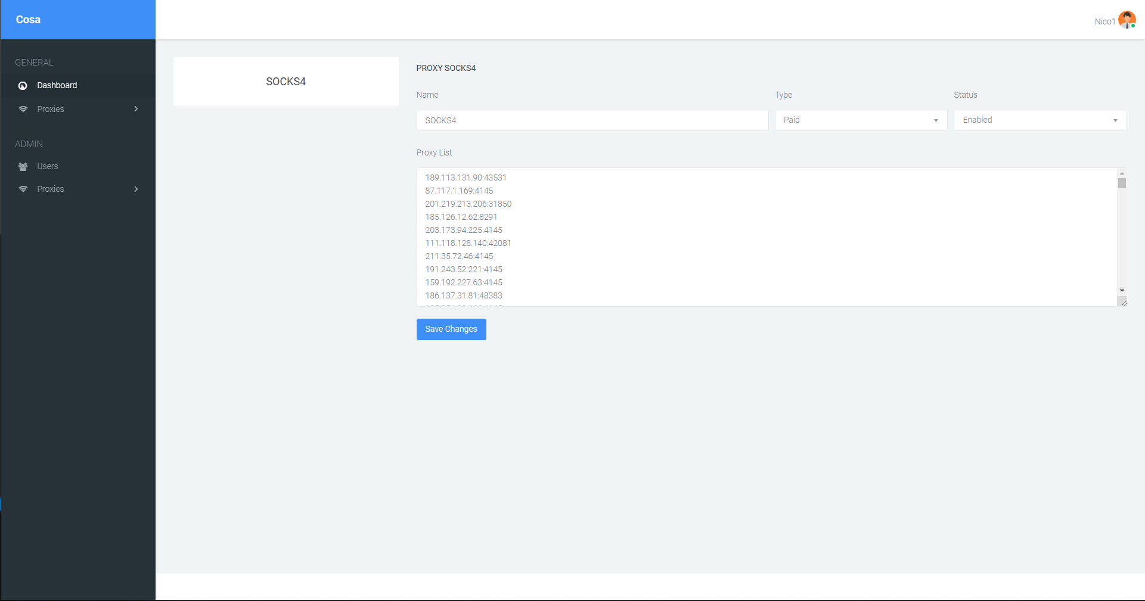The height and width of the screenshot is (601, 1145).
Task: Click proxy entry 189.113.131.90:43531
Action: pyautogui.click(x=466, y=178)
